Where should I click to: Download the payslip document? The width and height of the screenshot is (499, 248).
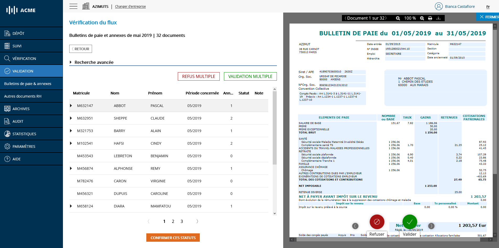coord(438,18)
